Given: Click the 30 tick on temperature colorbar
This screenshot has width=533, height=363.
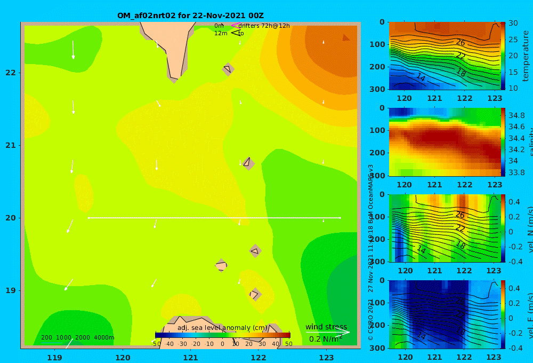Looking at the screenshot, I should pos(513,23).
